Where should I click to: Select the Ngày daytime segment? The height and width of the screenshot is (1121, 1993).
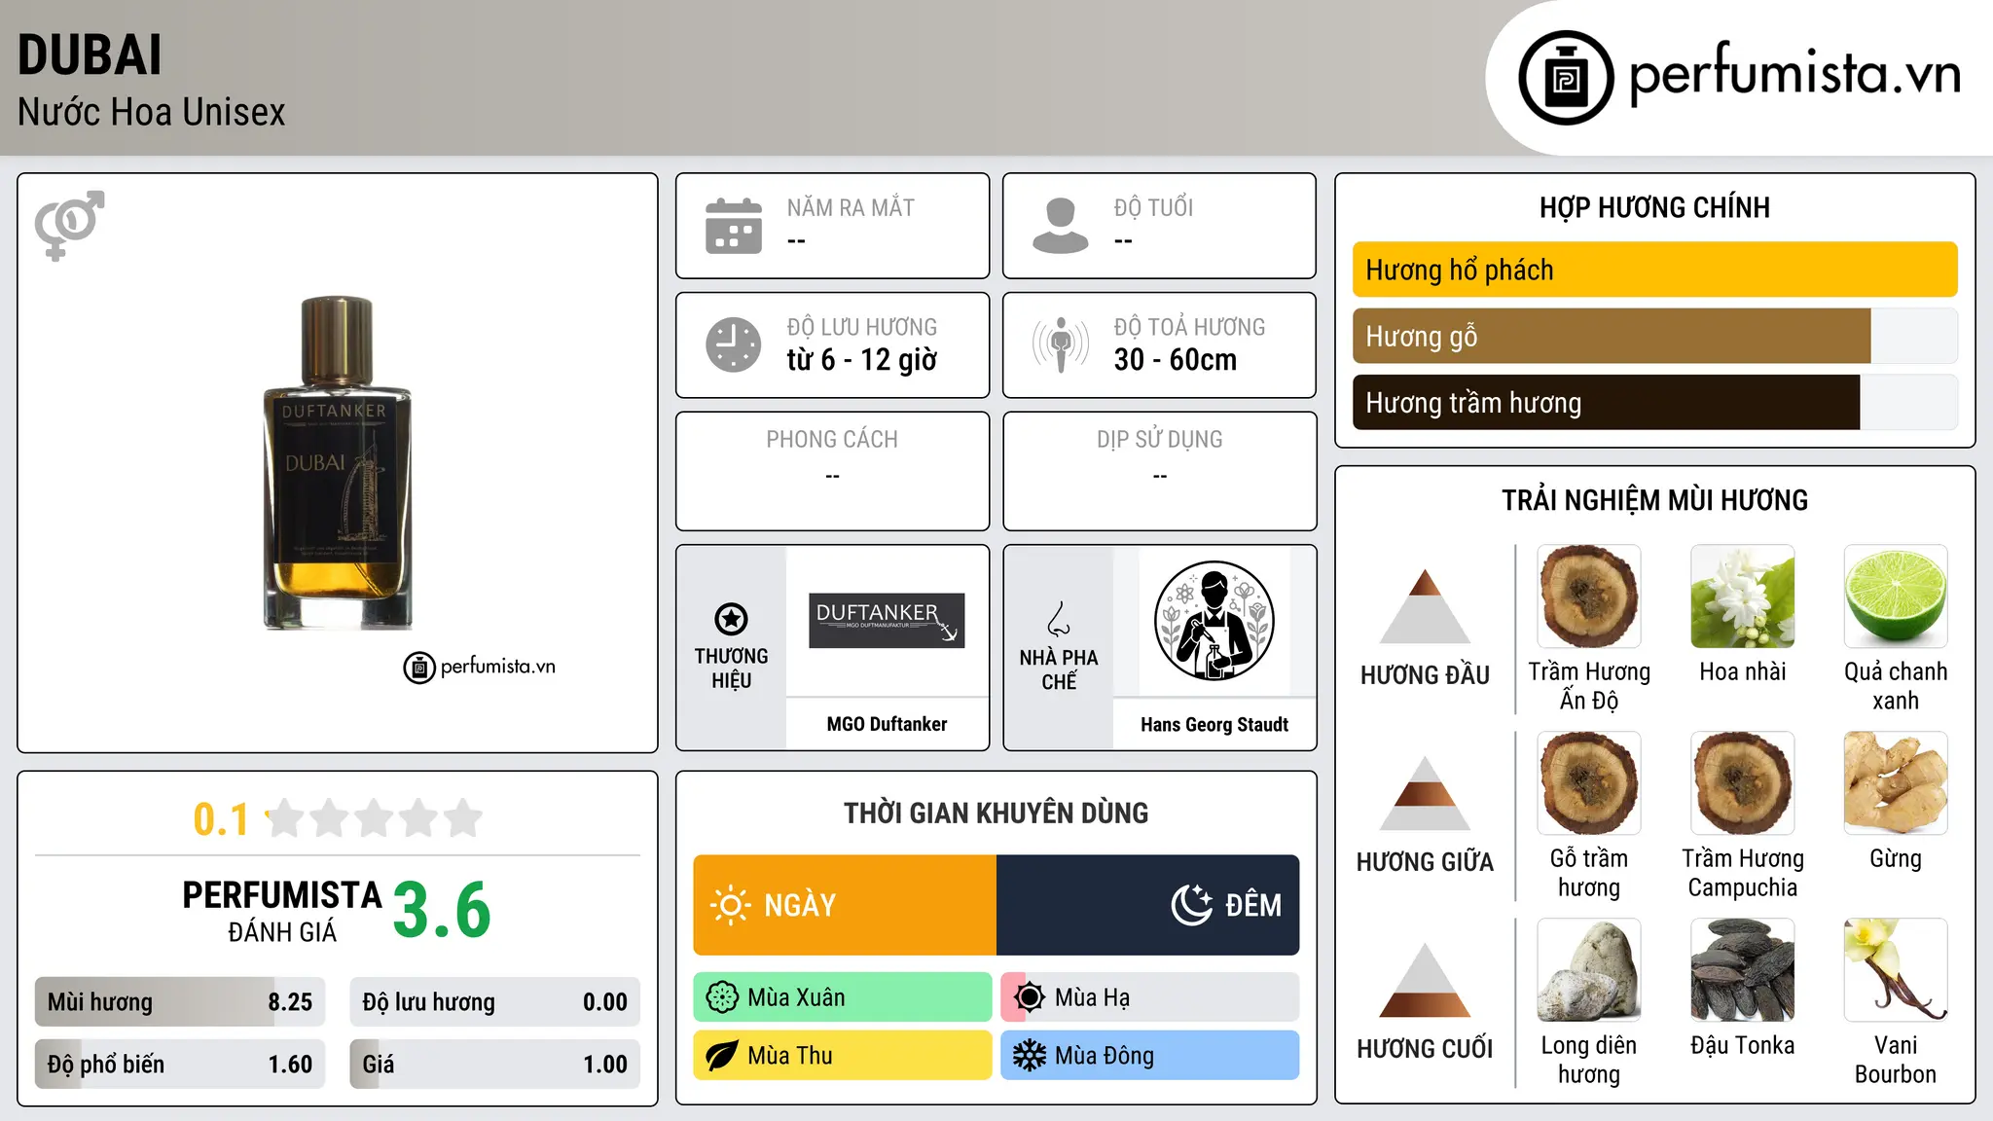pyautogui.click(x=845, y=905)
